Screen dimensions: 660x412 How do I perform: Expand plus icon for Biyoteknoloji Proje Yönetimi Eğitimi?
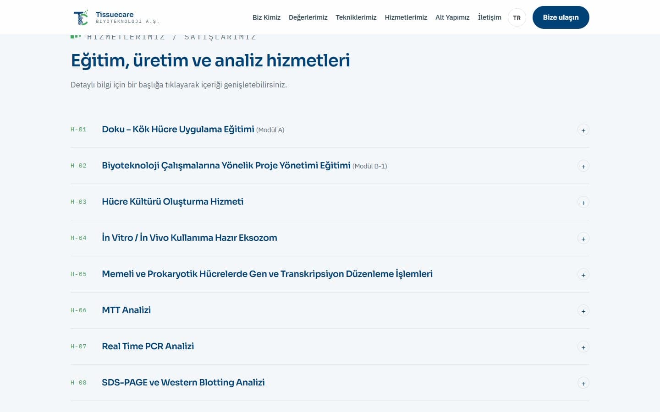point(583,166)
